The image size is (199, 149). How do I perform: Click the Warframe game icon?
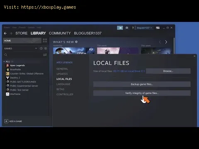click(7, 94)
